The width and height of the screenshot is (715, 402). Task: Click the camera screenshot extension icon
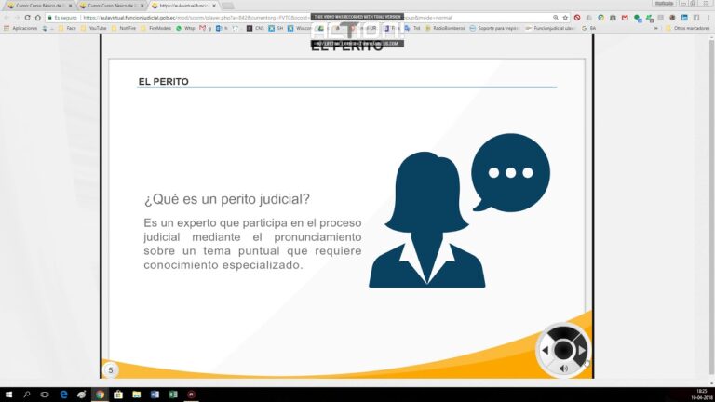point(613,18)
